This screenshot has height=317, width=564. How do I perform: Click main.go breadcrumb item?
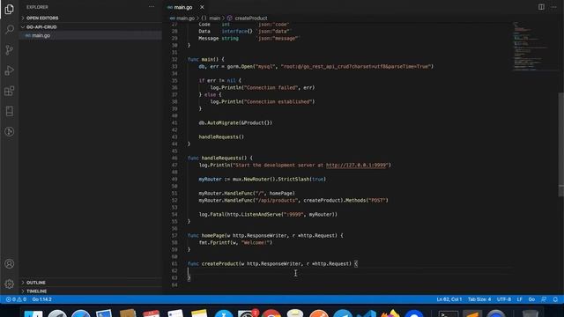click(x=185, y=18)
